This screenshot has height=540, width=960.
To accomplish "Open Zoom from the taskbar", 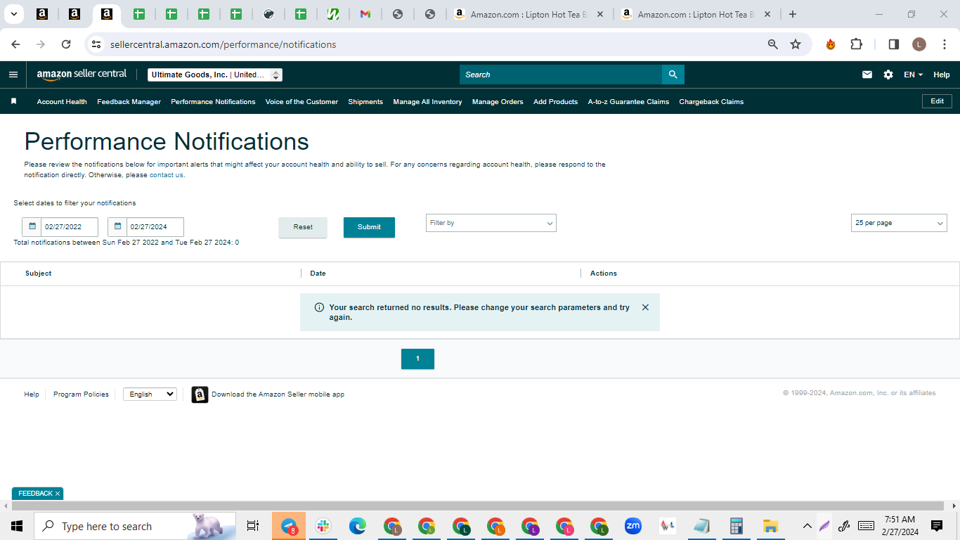I will click(x=633, y=526).
